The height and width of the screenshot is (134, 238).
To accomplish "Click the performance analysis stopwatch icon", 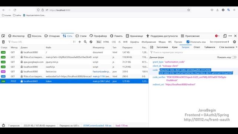I will coord(3,125).
